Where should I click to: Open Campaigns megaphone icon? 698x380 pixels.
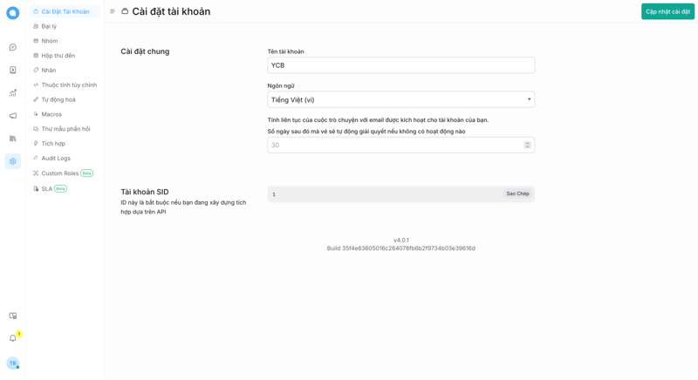pyautogui.click(x=12, y=116)
